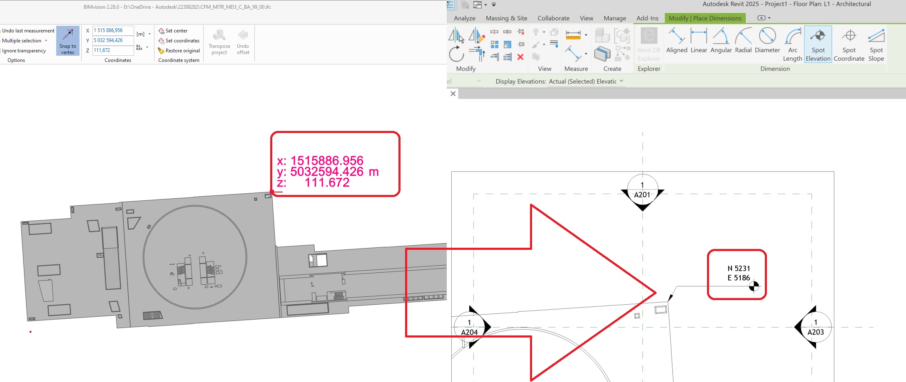This screenshot has height=382, width=906.
Task: Open the Manage ribbon tab
Action: pos(615,18)
